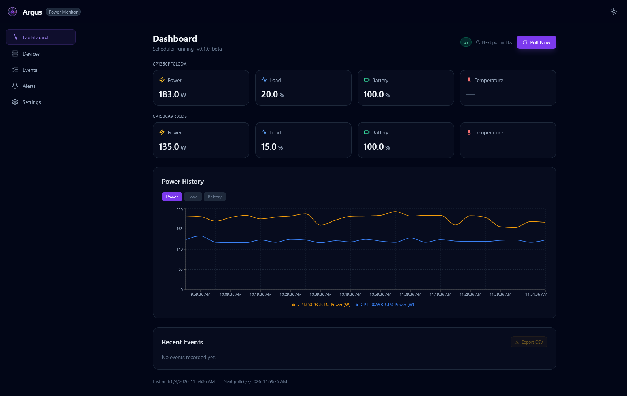Open the Settings page
The height and width of the screenshot is (396, 627).
(41, 102)
